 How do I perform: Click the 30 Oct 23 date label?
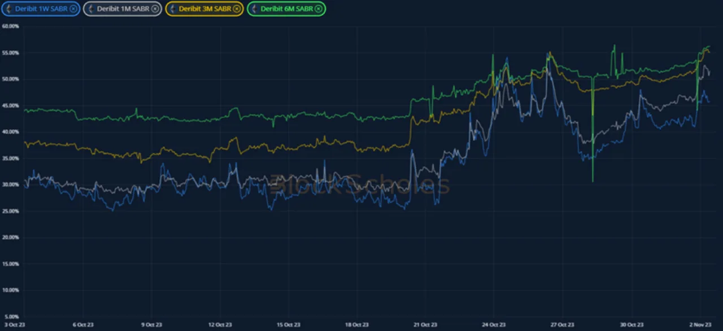tap(631, 325)
